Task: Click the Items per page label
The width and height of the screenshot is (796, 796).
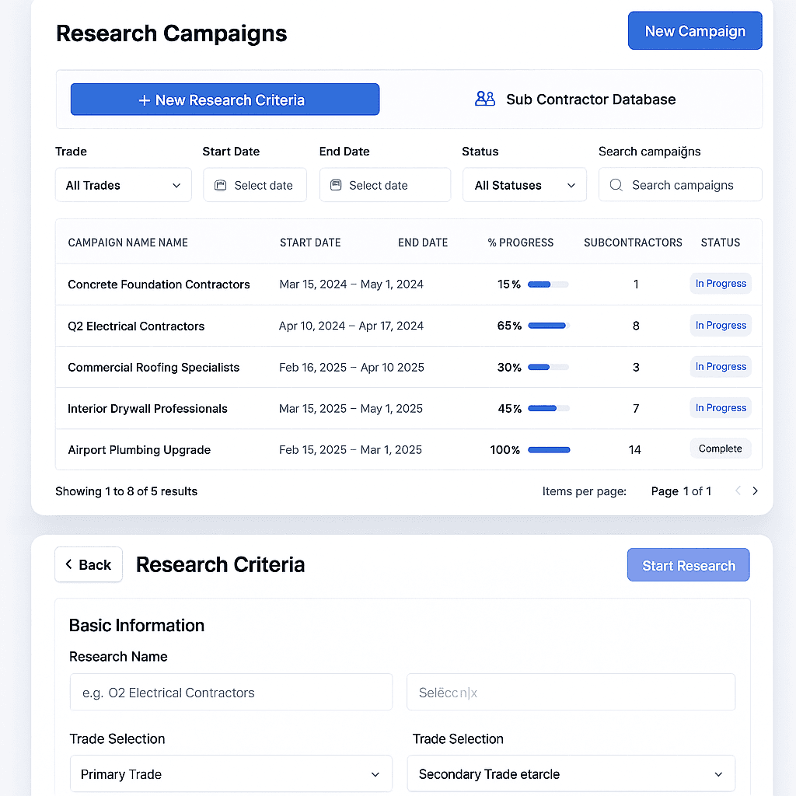Action: (x=585, y=491)
